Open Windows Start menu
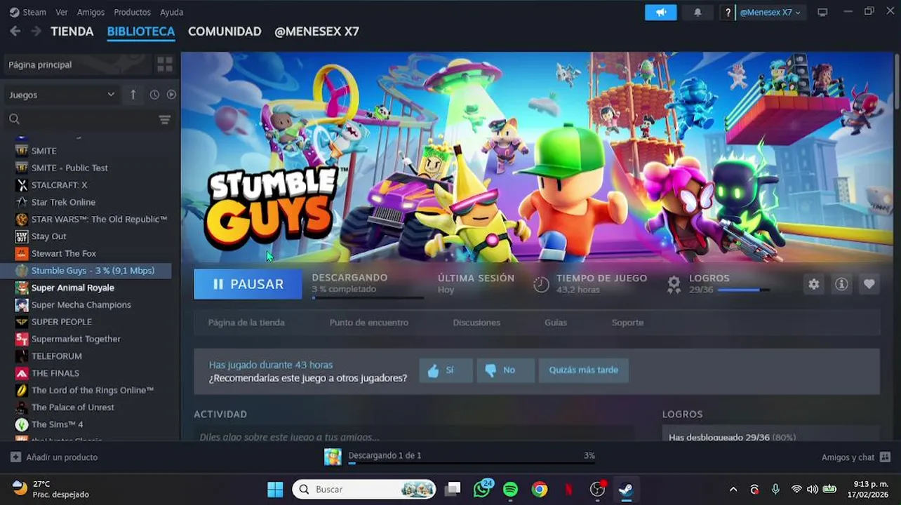Image resolution: width=901 pixels, height=505 pixels. point(275,489)
